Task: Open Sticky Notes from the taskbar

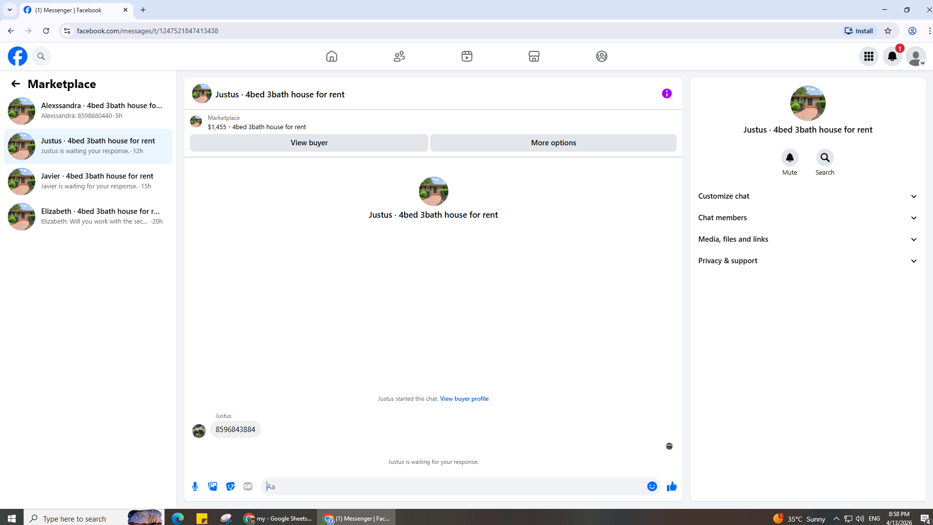Action: 202,519
